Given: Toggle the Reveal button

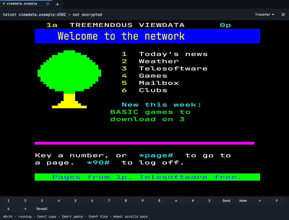Looking at the screenshot, I should pos(42,209).
